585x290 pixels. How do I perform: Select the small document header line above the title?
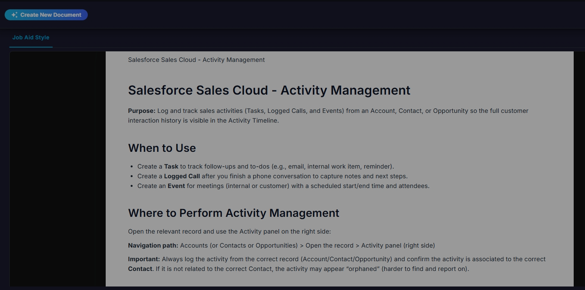[x=196, y=60]
